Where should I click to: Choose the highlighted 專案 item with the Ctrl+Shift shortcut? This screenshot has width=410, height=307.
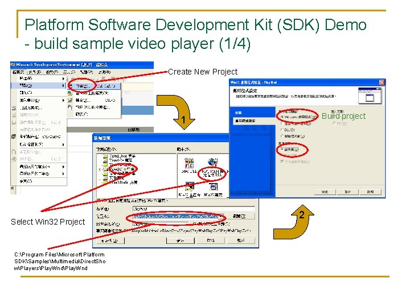95,86
